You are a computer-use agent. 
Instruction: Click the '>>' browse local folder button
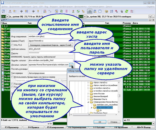(x=71, y=65)
